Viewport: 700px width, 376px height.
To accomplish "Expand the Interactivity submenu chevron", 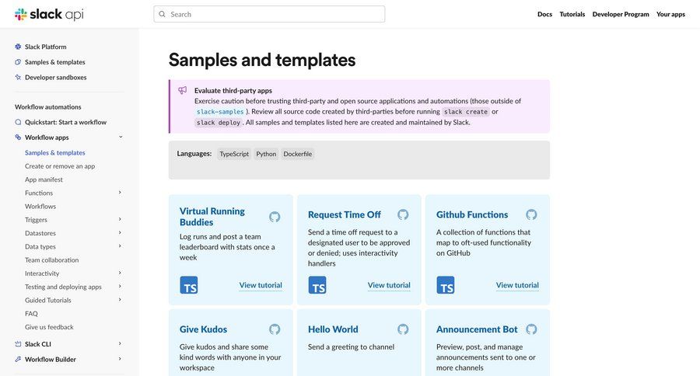I will pyautogui.click(x=120, y=273).
